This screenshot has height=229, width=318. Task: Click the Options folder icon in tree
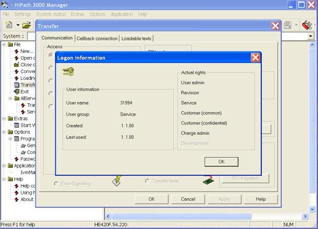pyautogui.click(x=10, y=132)
